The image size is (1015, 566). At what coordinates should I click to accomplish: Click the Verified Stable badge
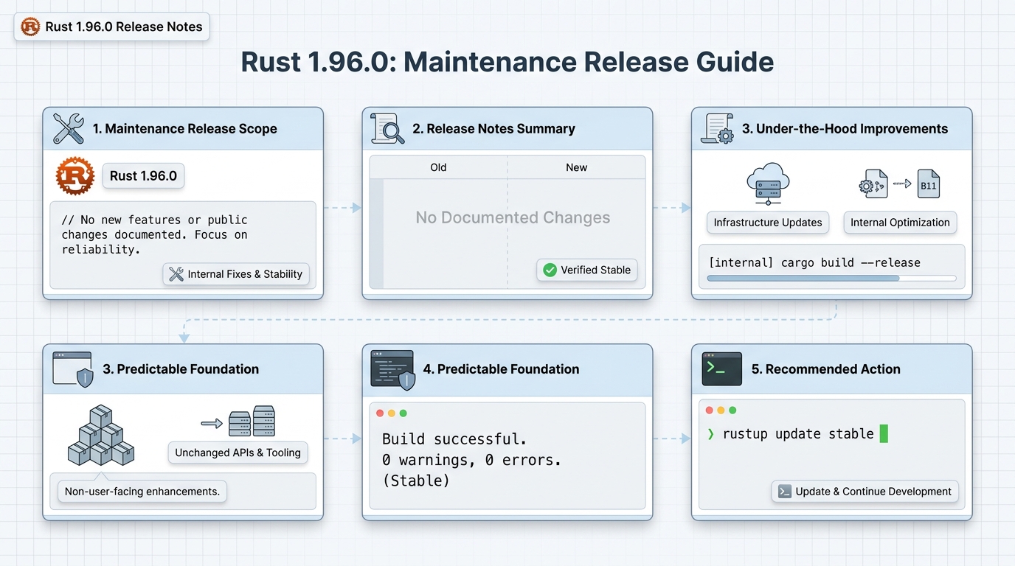coord(587,270)
